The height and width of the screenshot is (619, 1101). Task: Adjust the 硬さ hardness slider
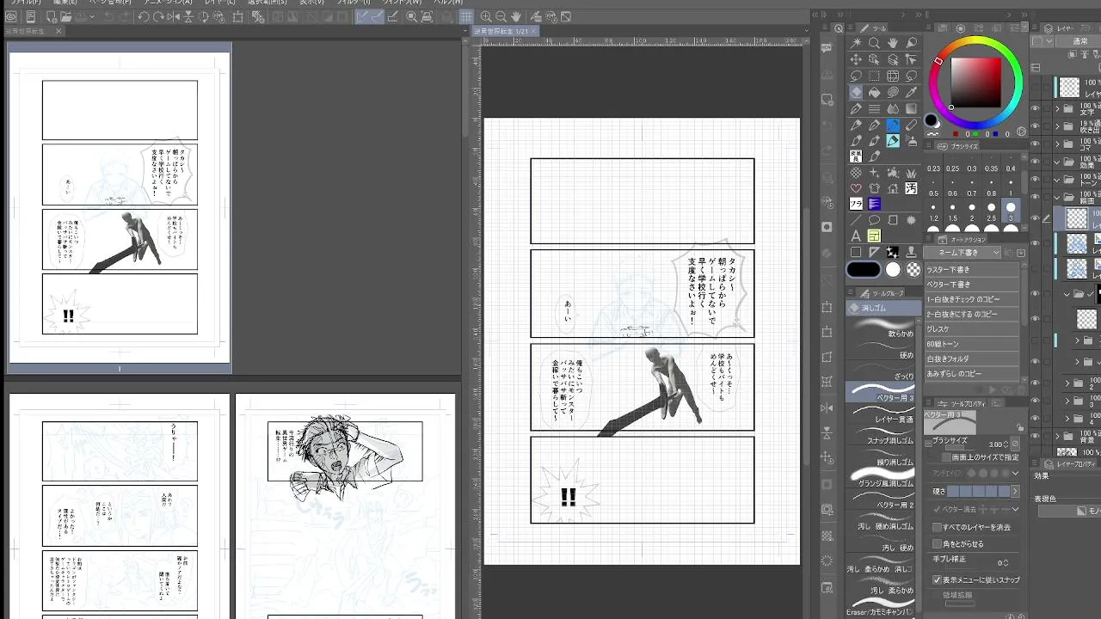(x=978, y=491)
